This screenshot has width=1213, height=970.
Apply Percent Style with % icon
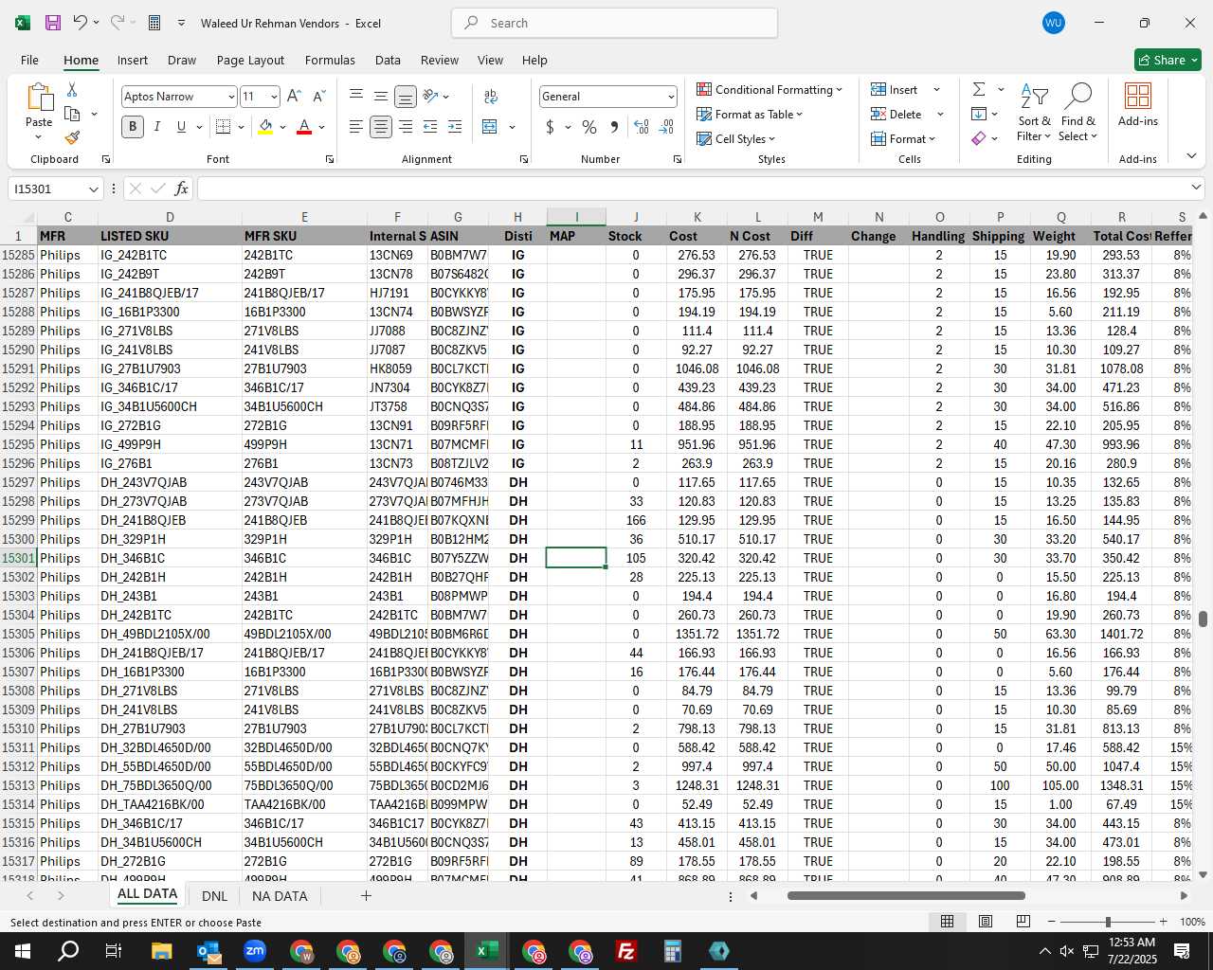(589, 127)
